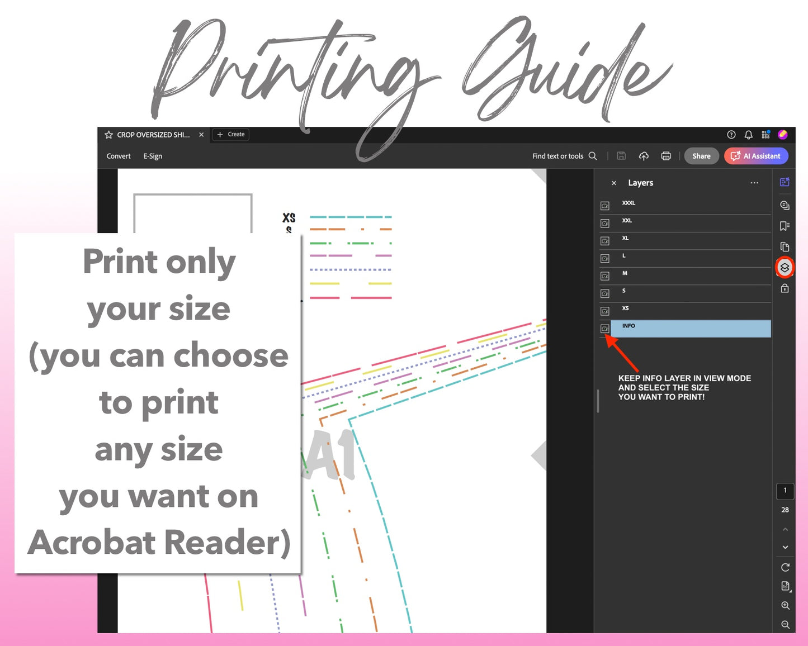
Task: Click the printer icon in toolbar
Action: [665, 156]
